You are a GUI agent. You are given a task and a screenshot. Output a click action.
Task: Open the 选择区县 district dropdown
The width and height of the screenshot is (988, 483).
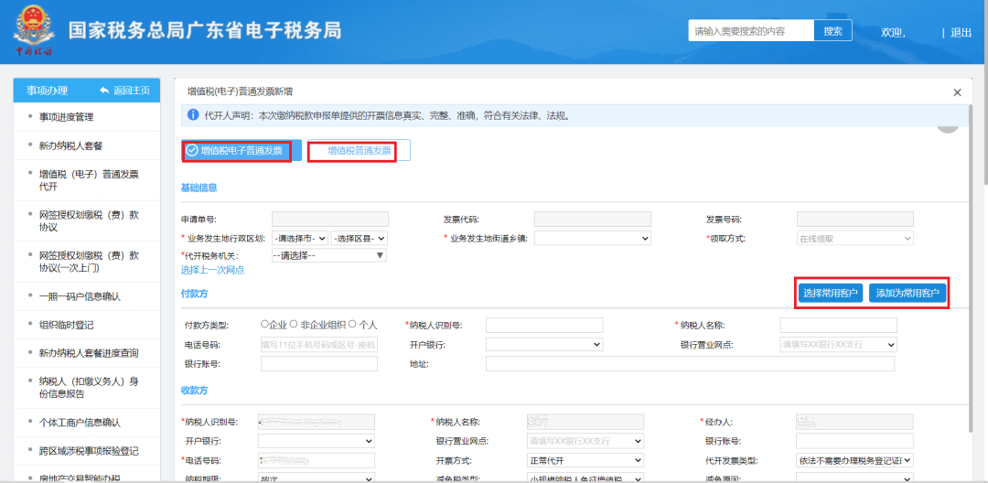[x=359, y=238]
